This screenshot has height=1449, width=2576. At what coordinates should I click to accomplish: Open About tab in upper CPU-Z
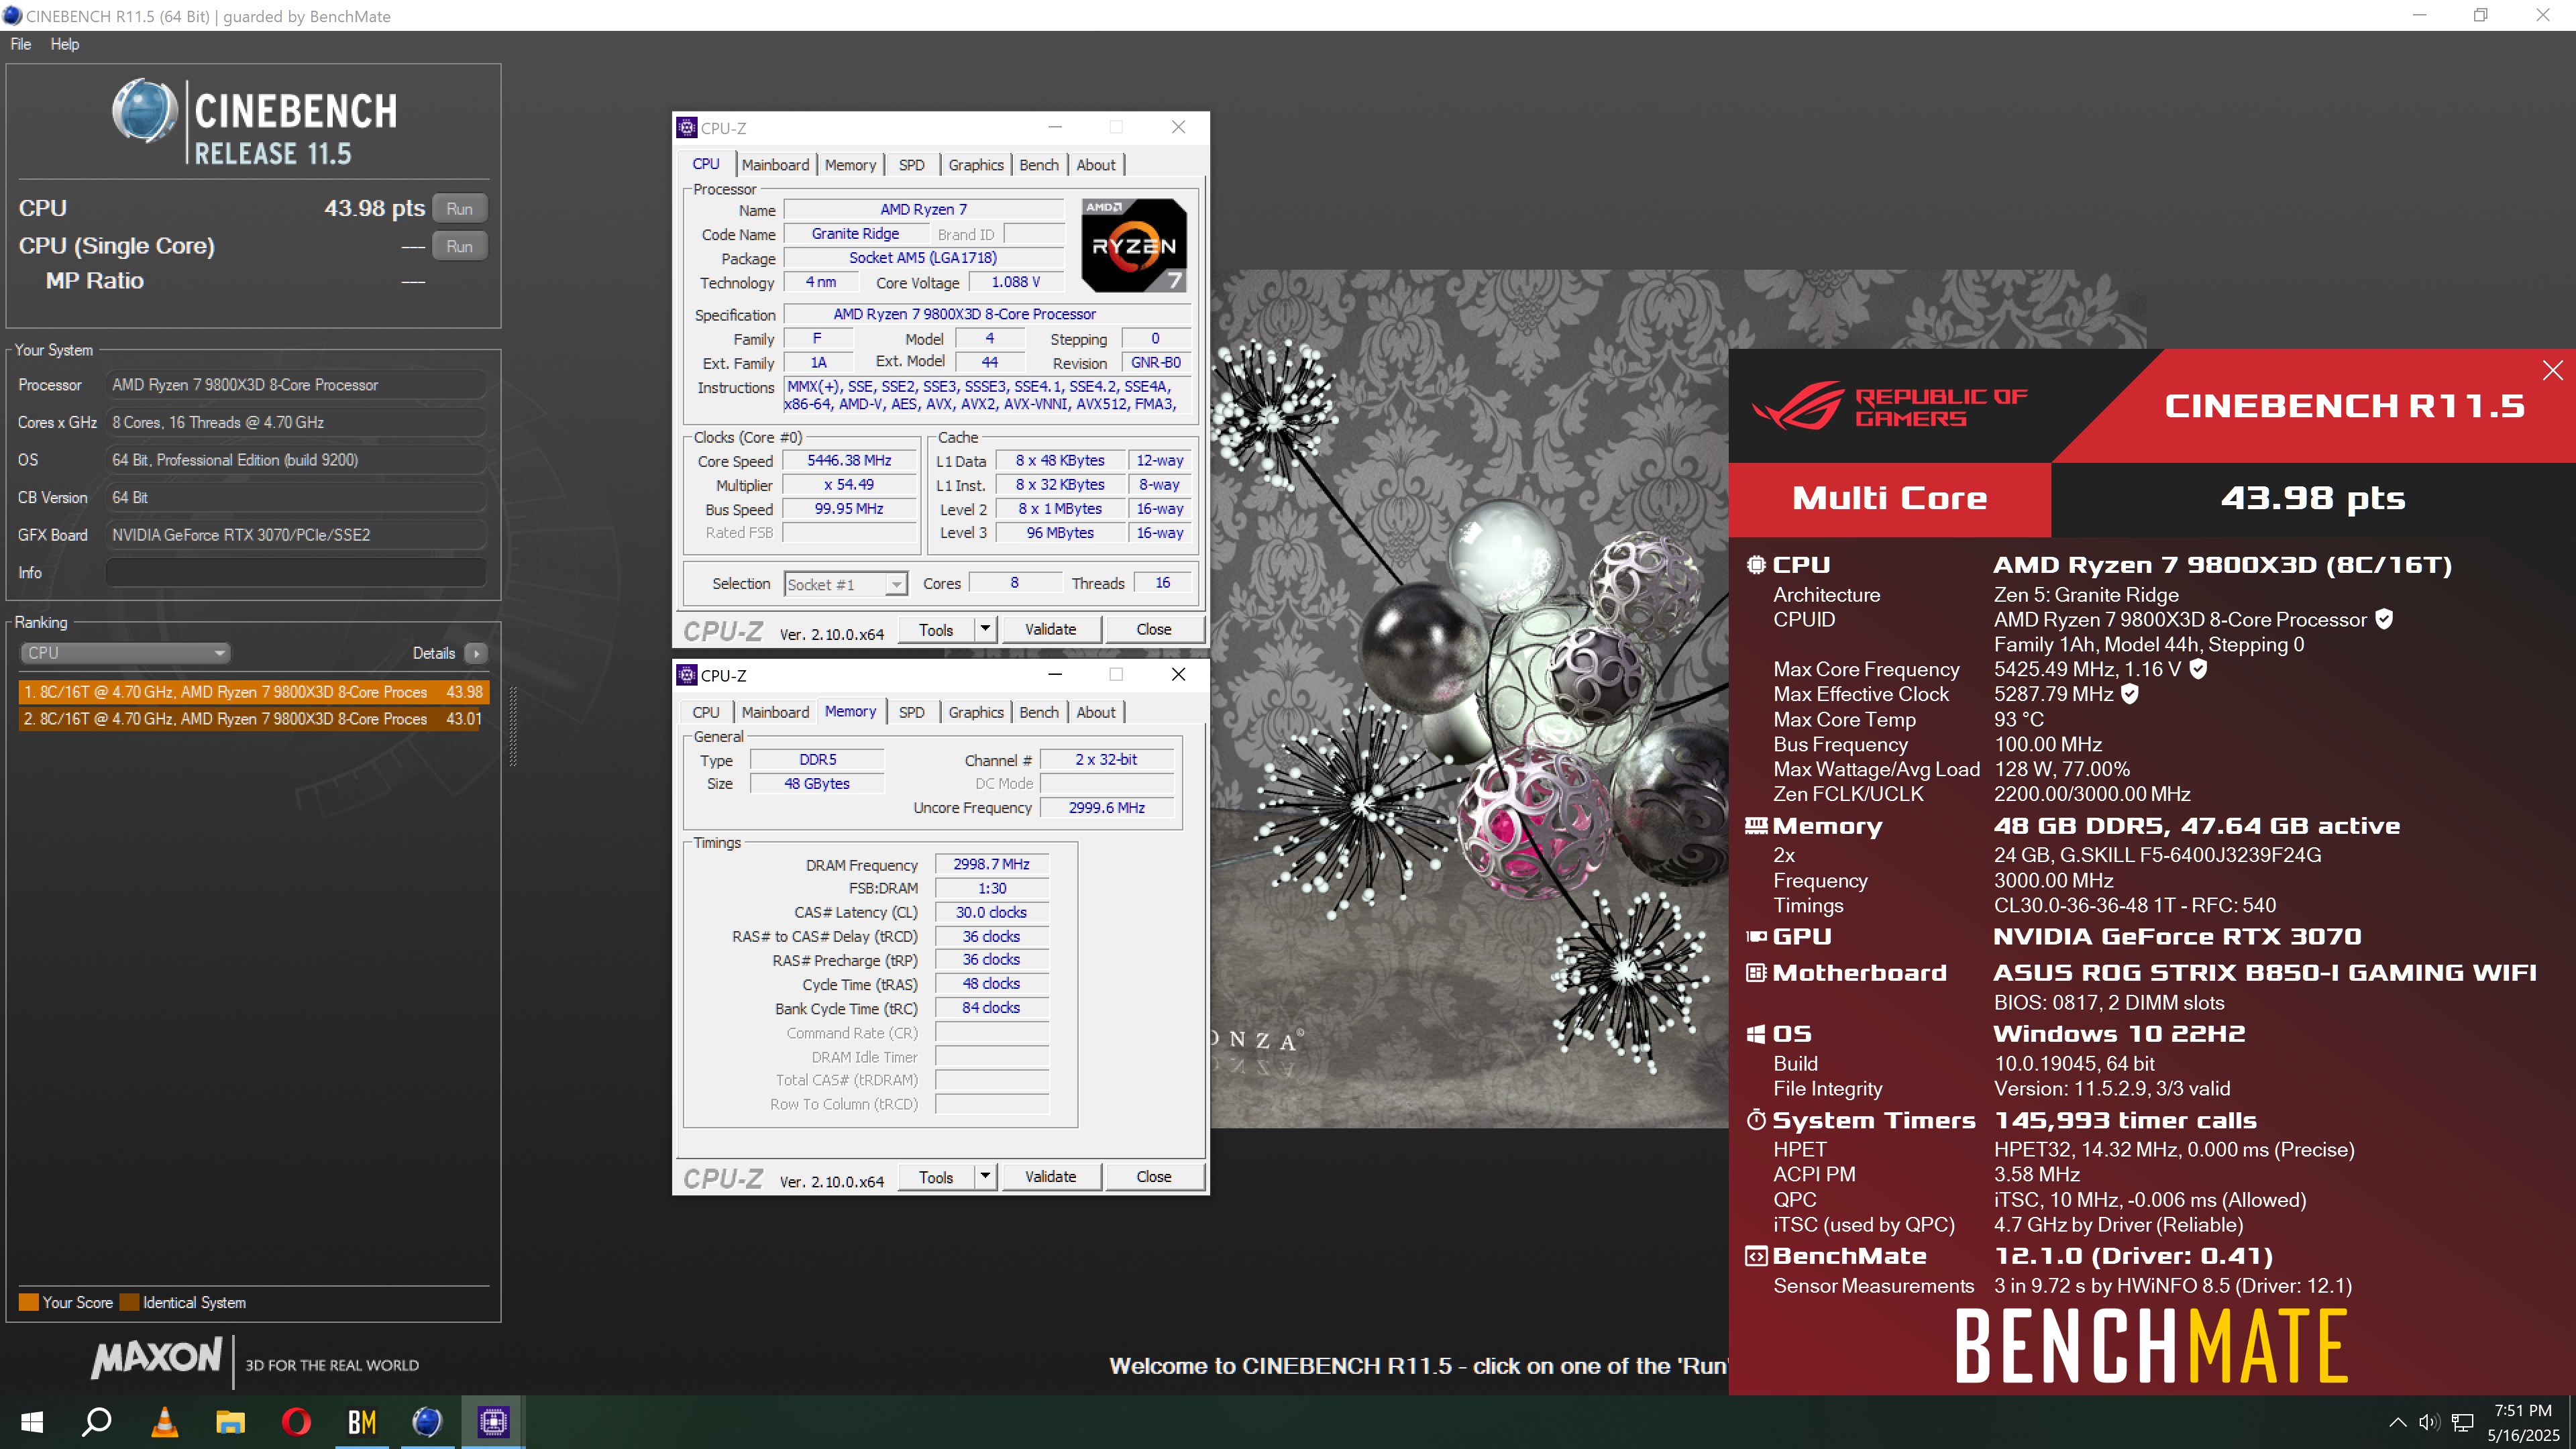(x=1096, y=165)
